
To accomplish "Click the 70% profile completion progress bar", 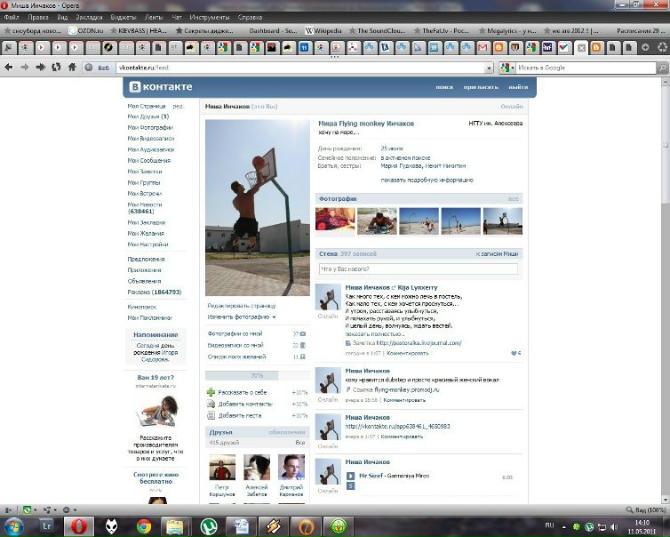I will (x=257, y=376).
